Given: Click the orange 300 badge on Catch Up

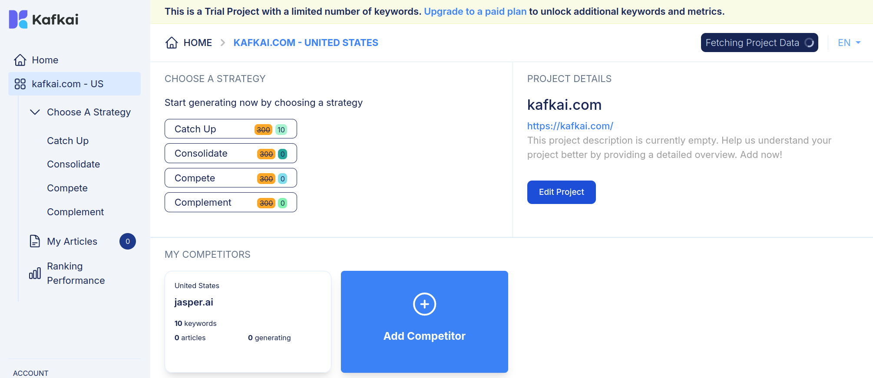Looking at the screenshot, I should (x=263, y=129).
